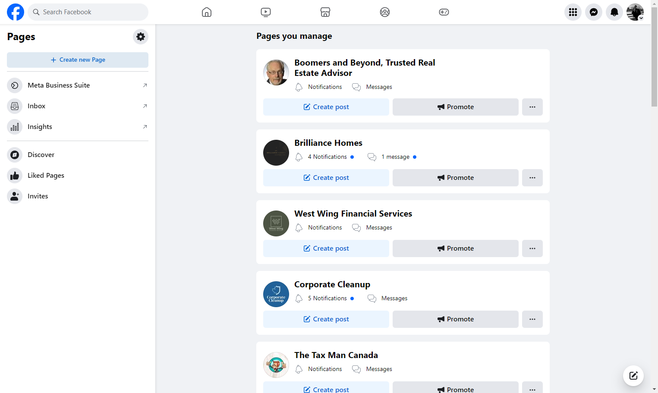Open Insights from the sidebar
658x393 pixels.
[x=78, y=127]
